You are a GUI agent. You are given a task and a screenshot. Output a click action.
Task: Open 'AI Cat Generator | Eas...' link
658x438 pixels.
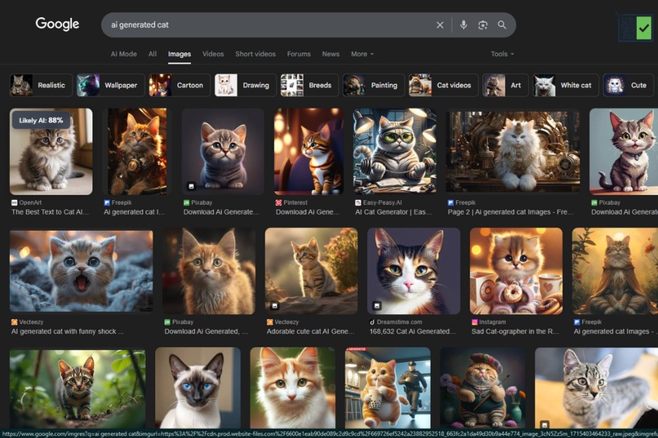pos(393,212)
